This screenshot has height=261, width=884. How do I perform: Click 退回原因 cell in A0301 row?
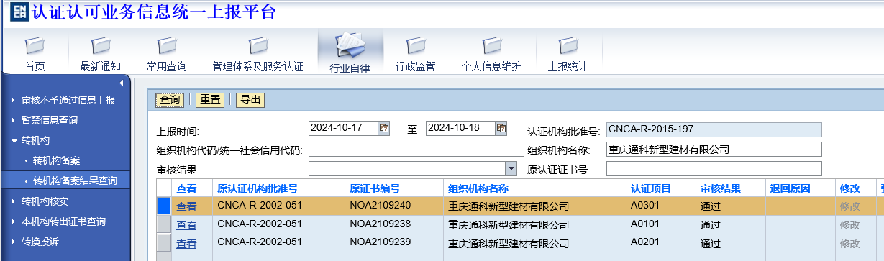tap(800, 206)
